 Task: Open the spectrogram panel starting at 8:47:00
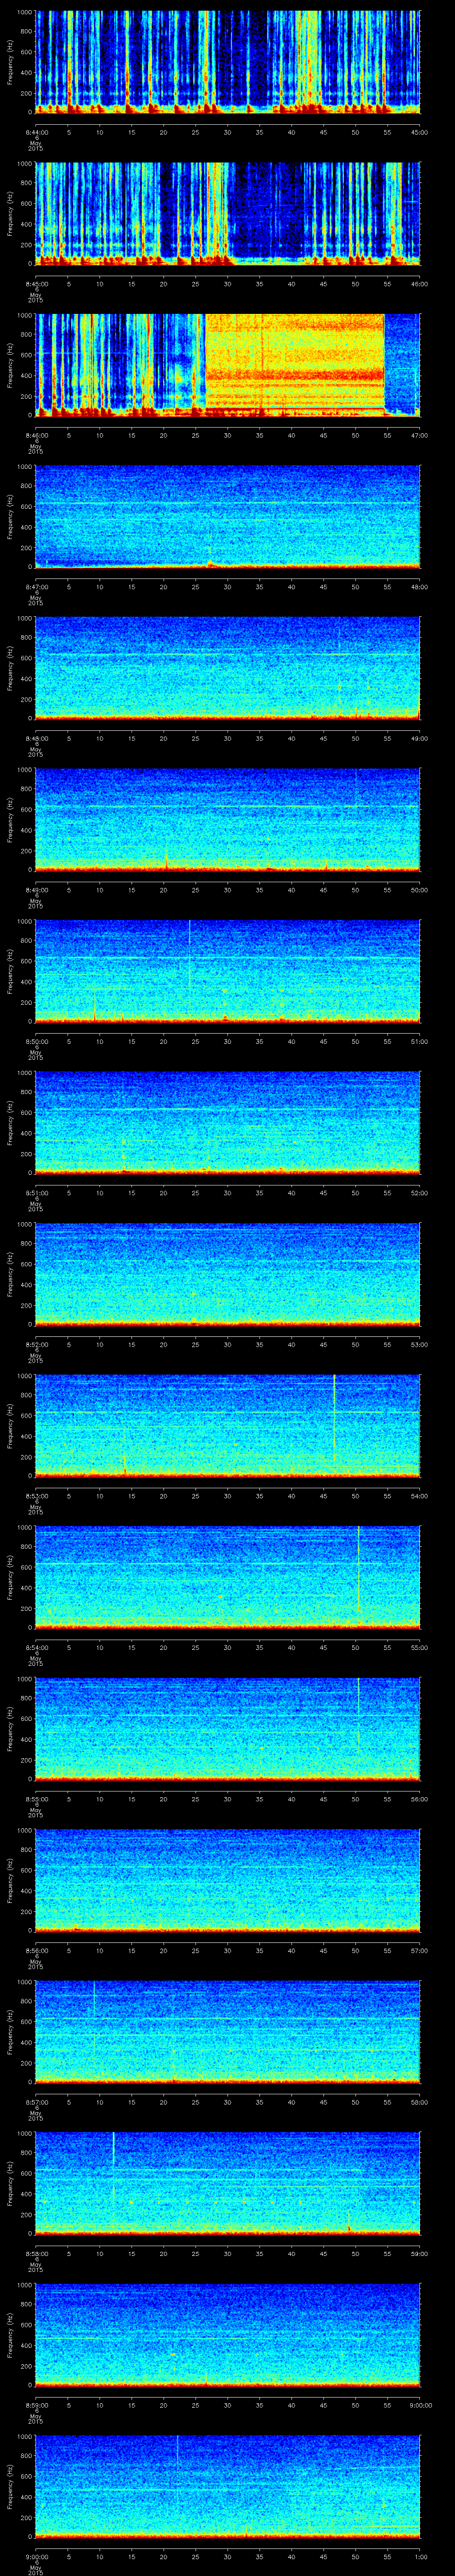pos(228,516)
